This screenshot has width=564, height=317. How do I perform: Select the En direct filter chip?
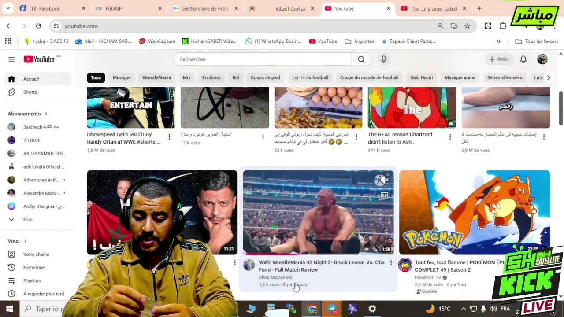(x=211, y=77)
